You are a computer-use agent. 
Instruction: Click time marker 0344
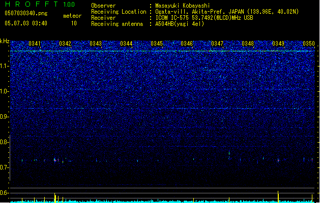point(126,44)
